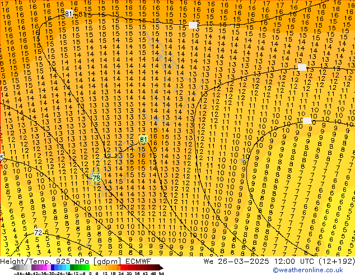Click the 24 value under the color scale

[x=121, y=273]
